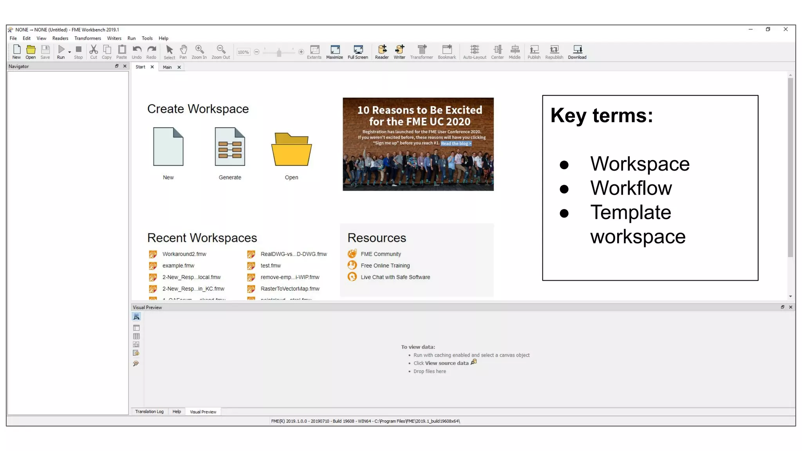Click the Redo arrow icon
This screenshot has width=802, height=451.
pyautogui.click(x=151, y=52)
